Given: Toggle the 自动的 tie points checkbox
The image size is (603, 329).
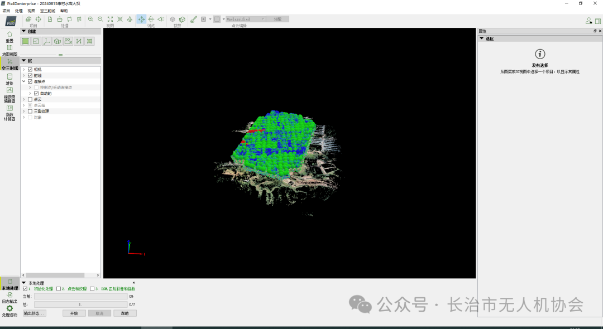Looking at the screenshot, I should [36, 93].
